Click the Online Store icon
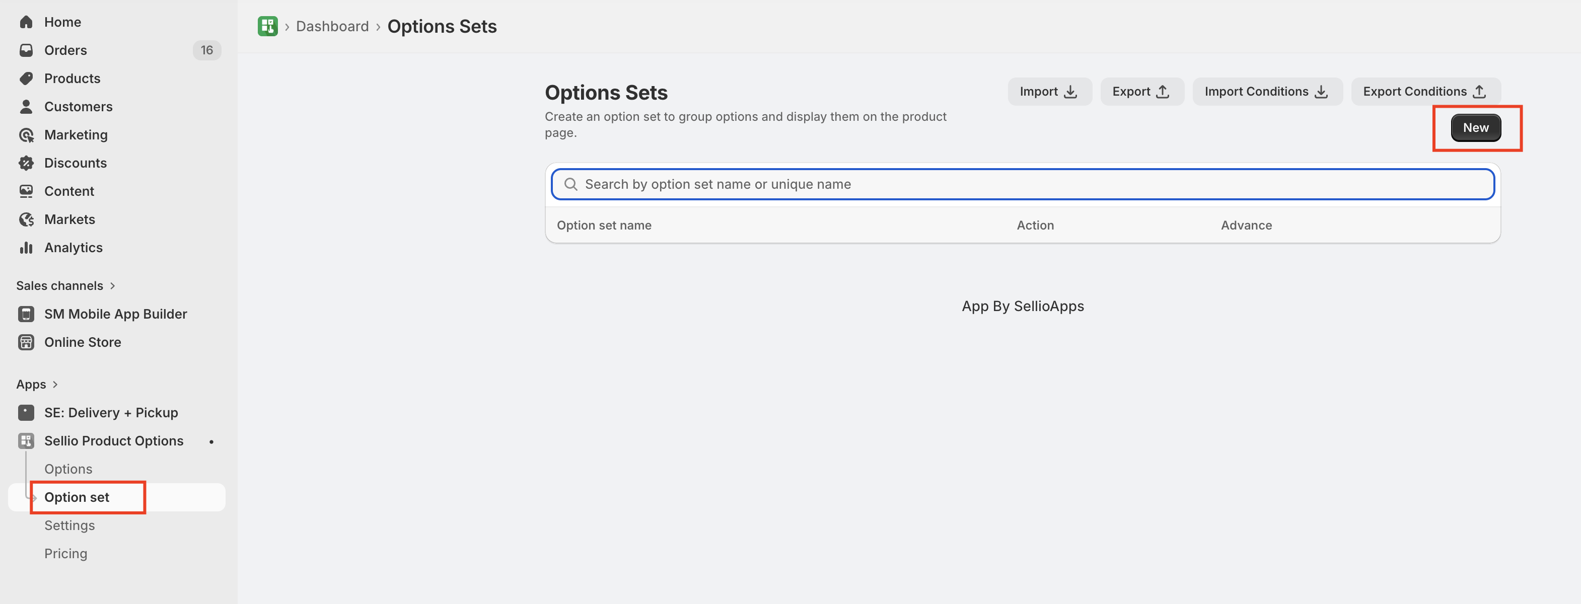This screenshot has height=604, width=1581. [26, 342]
